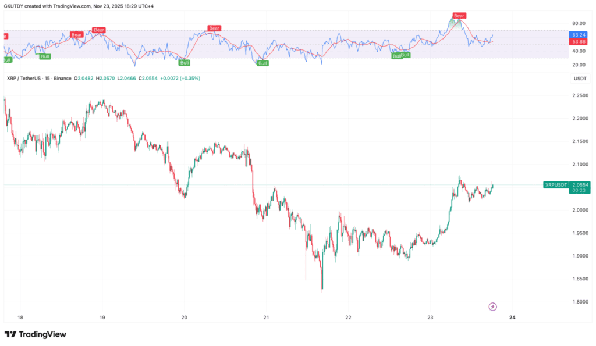This screenshot has height=346, width=596.
Task: Click the Bear marker above the RSI peak
Action: pos(459,15)
